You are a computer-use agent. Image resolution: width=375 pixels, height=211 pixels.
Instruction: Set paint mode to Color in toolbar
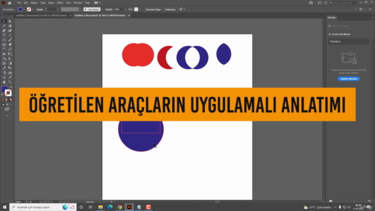[3, 100]
